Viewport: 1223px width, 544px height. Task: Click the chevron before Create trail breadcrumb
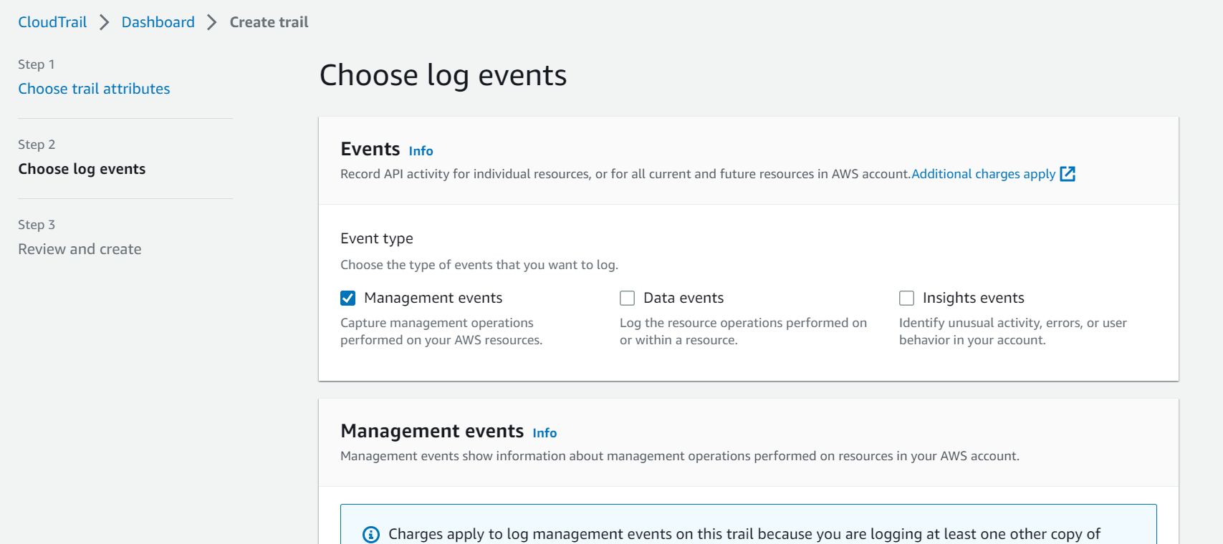(212, 22)
